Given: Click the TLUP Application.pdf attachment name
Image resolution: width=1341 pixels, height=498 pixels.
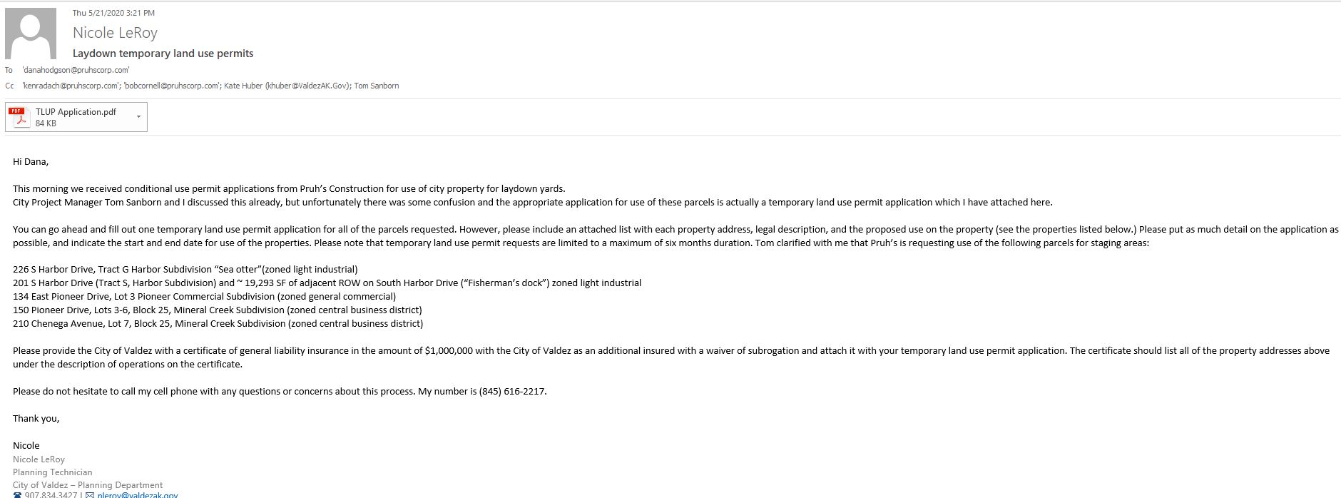Looking at the screenshot, I should click(x=76, y=112).
